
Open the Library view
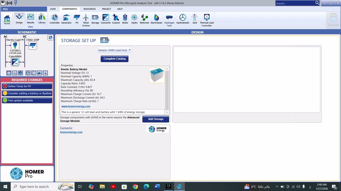pyautogui.click(x=42, y=19)
